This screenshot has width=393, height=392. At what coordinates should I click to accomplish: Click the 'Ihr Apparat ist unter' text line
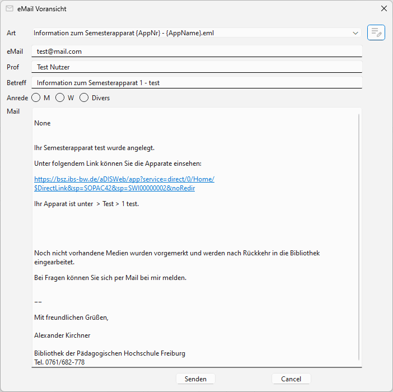tap(86, 204)
